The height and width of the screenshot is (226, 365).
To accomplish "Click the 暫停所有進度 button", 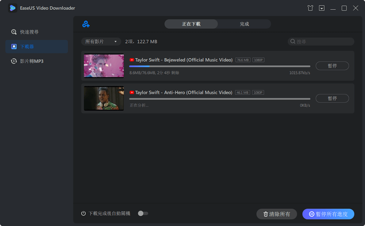I will click(328, 214).
